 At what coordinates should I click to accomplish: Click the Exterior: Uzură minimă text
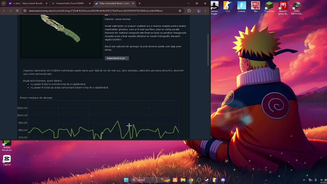(118, 19)
